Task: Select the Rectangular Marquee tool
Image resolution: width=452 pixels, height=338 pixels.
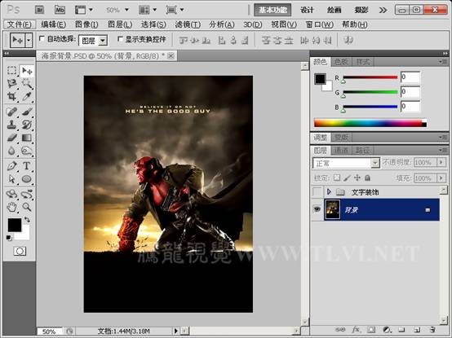Action: click(x=11, y=71)
